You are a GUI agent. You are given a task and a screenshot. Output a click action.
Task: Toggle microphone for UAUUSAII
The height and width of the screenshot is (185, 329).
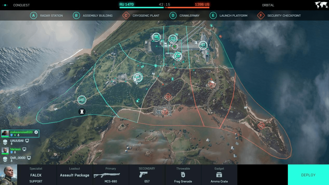point(11,144)
